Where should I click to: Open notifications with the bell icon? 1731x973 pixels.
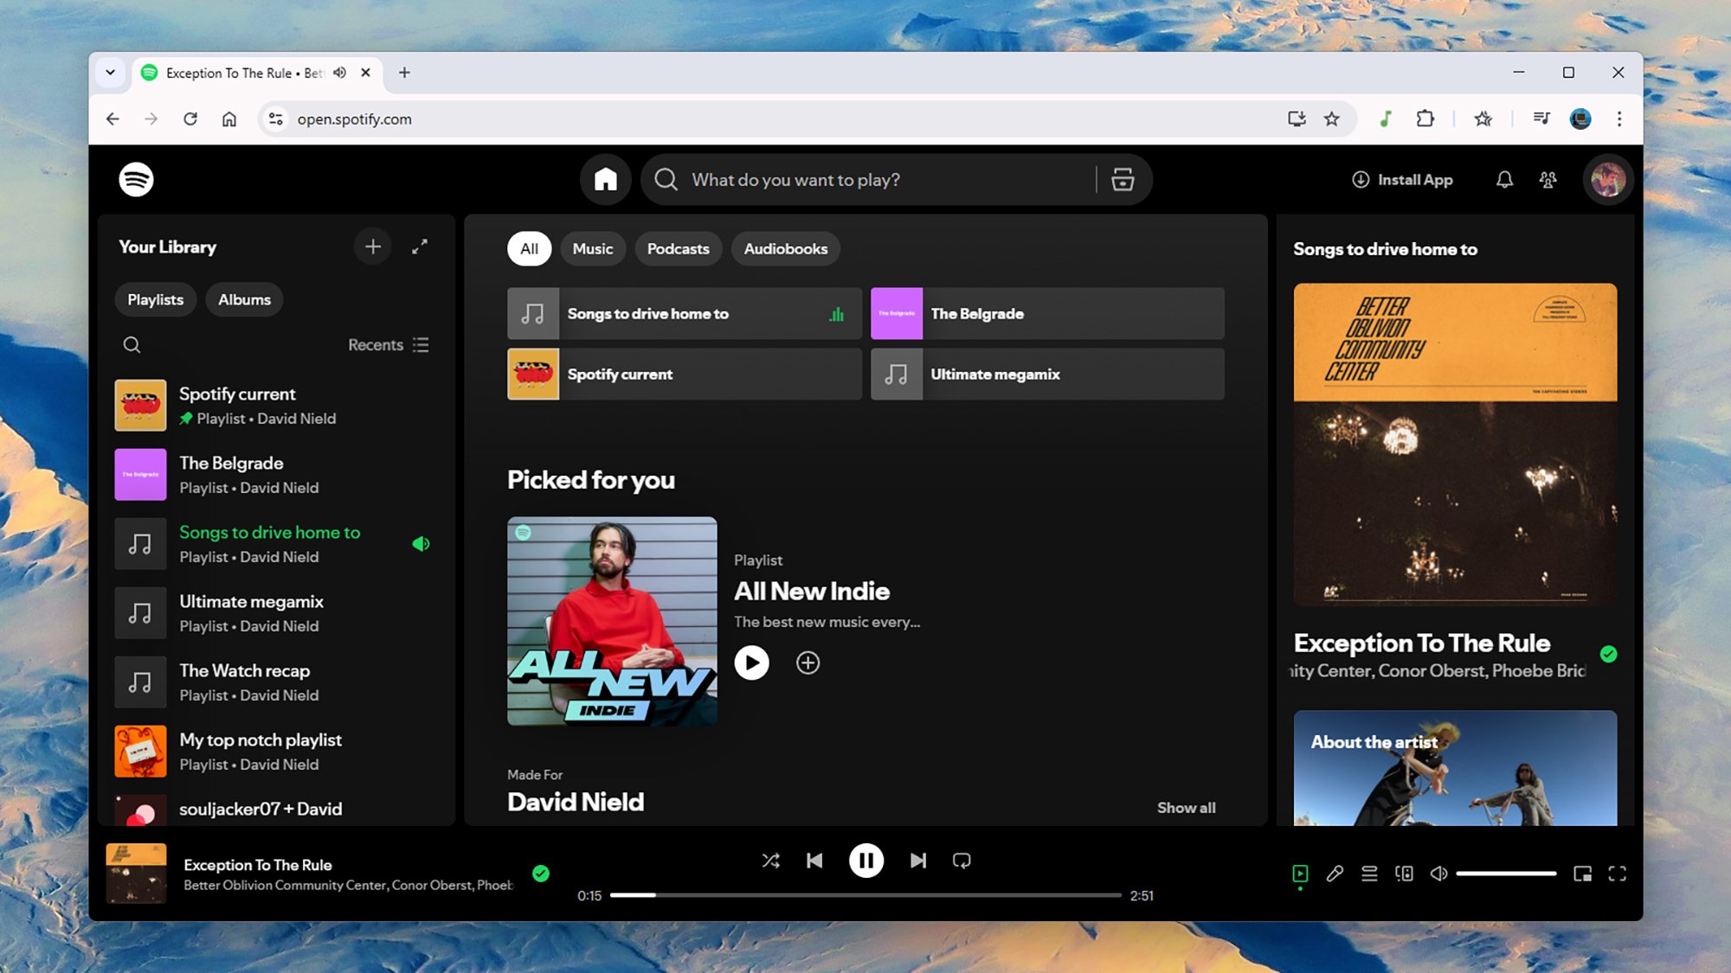coord(1505,179)
